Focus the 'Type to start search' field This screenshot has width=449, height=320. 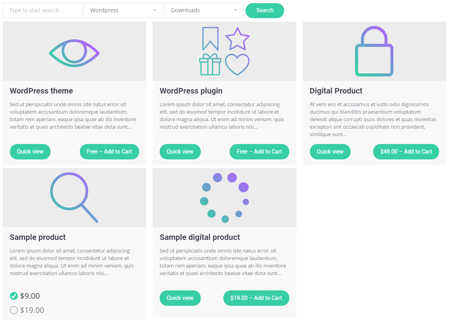pyautogui.click(x=43, y=10)
